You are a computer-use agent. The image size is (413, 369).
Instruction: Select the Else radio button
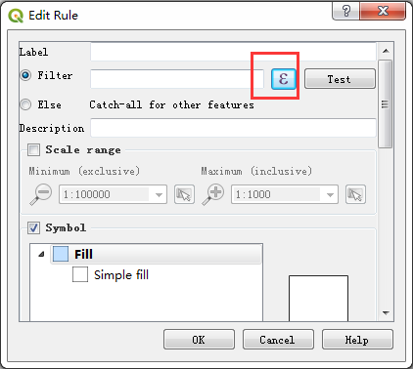[x=25, y=104]
